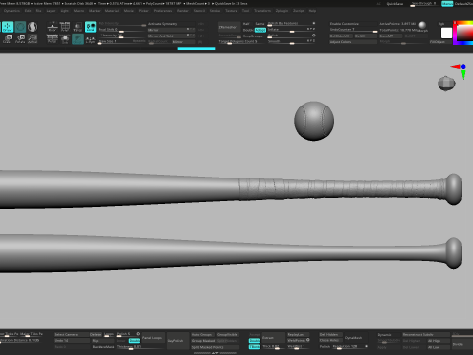This screenshot has height=355, width=473.
Task: Click the small circle beside bottom Polish 5
Action: click(138, 334)
